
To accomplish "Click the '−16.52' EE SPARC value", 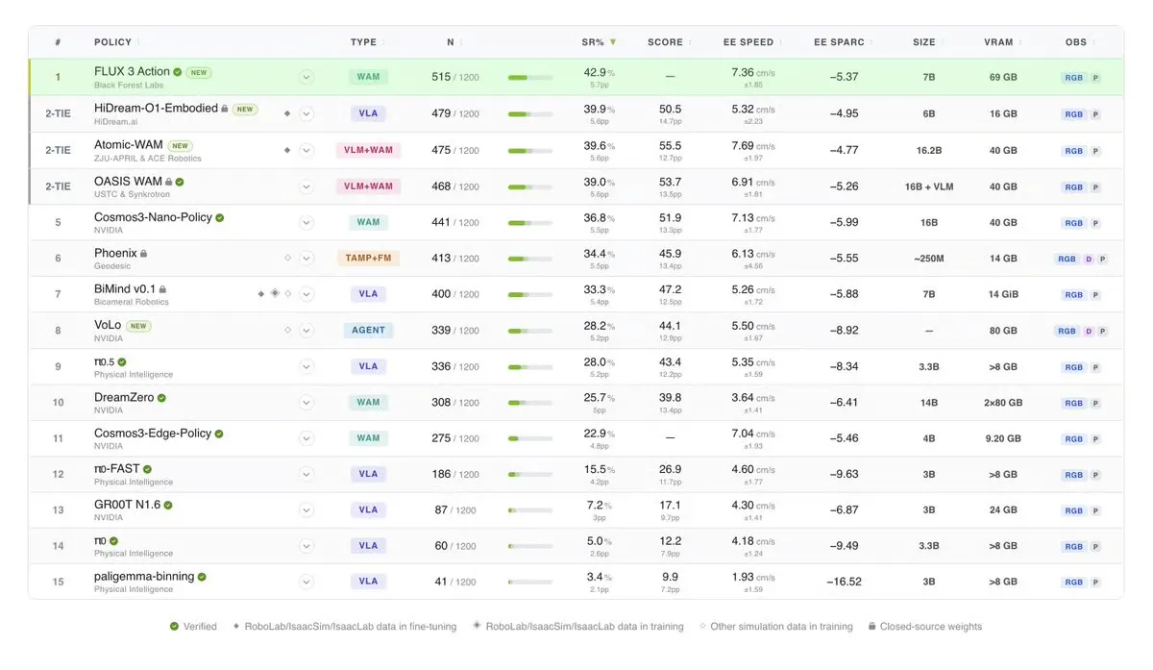I will pos(844,582).
